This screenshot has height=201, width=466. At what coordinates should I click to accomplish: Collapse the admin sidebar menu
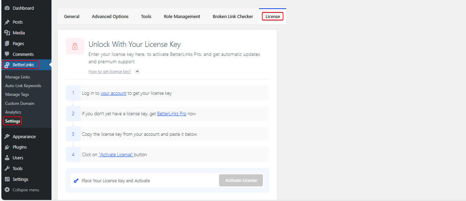pyautogui.click(x=7, y=190)
